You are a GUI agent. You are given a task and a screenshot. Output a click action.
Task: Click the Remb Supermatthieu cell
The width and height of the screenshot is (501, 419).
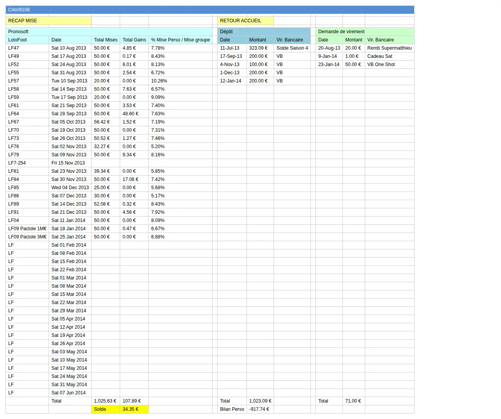(x=389, y=48)
